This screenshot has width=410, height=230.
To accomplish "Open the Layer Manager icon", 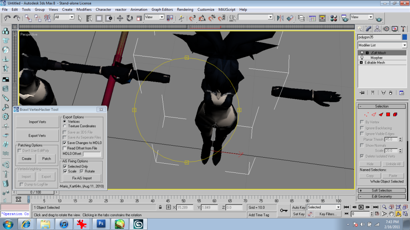I will (301, 18).
